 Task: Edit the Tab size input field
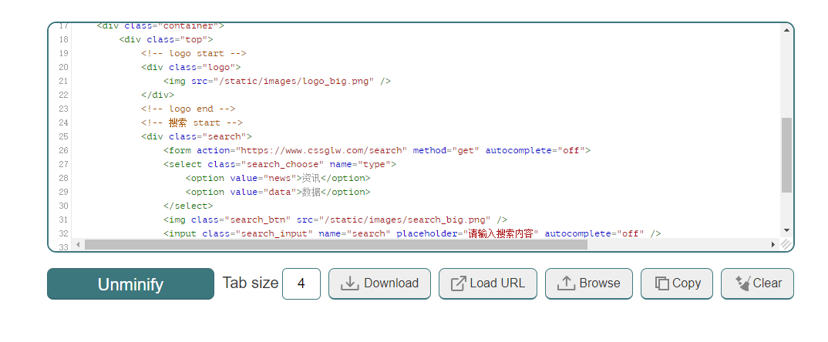pyautogui.click(x=301, y=284)
